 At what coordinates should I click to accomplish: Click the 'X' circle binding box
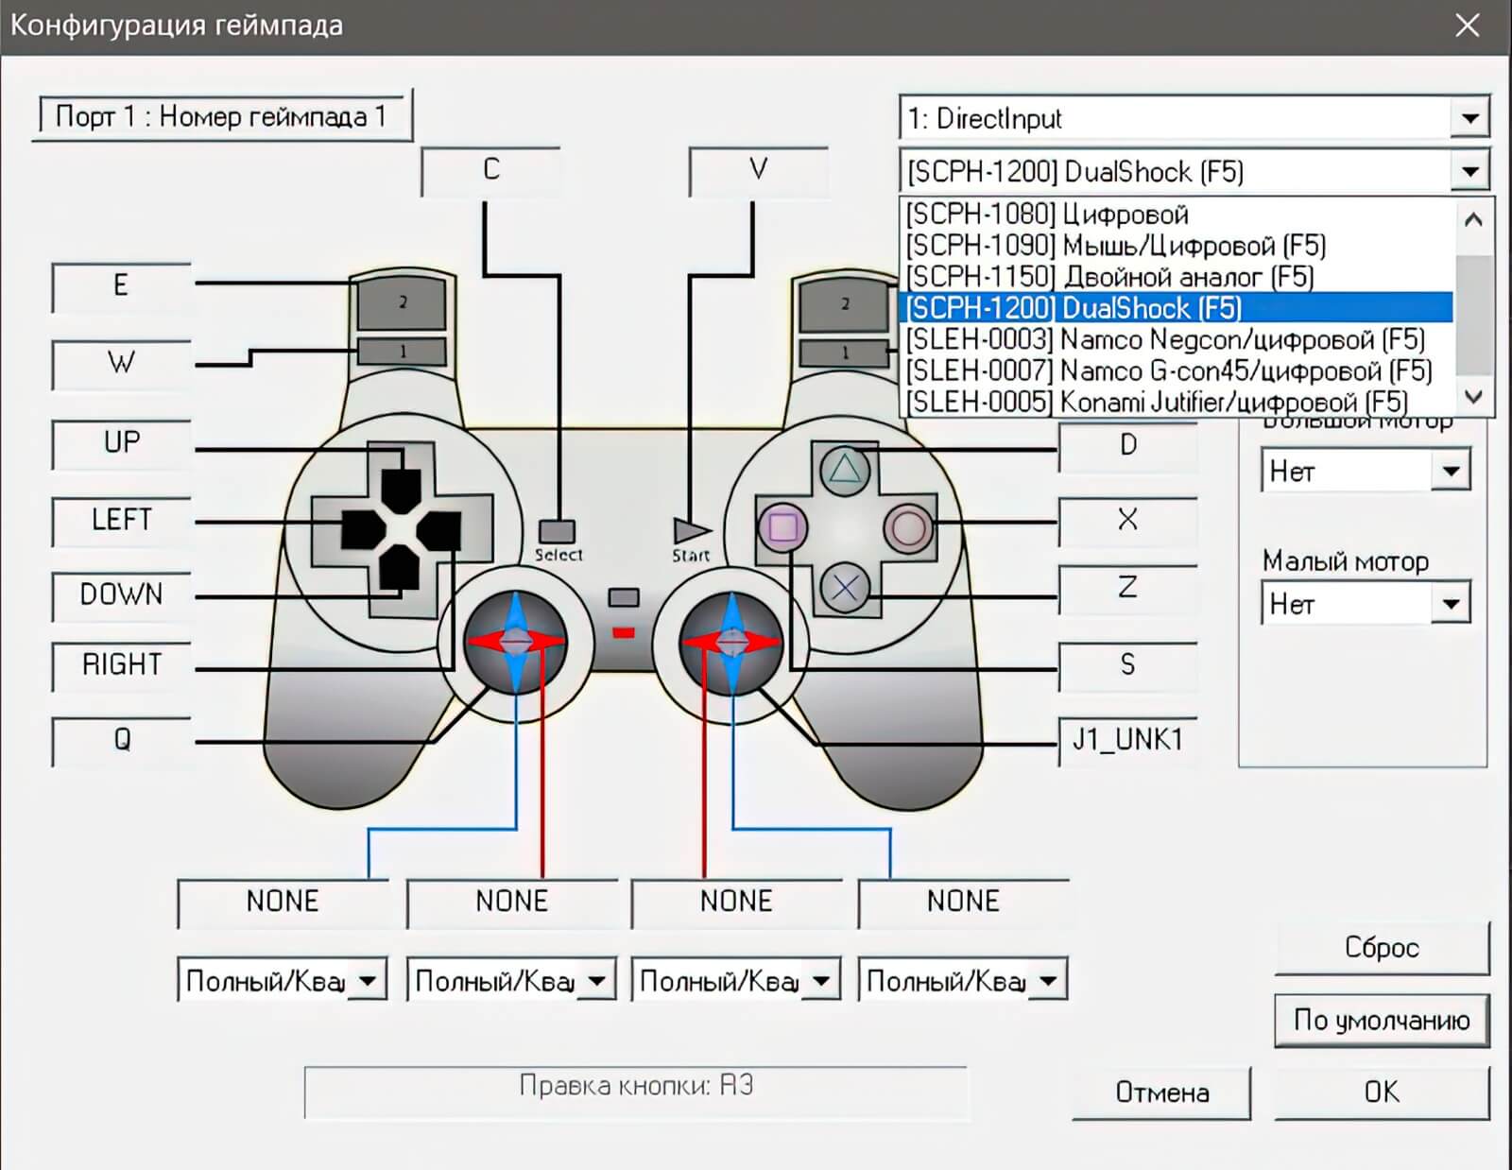click(1128, 522)
